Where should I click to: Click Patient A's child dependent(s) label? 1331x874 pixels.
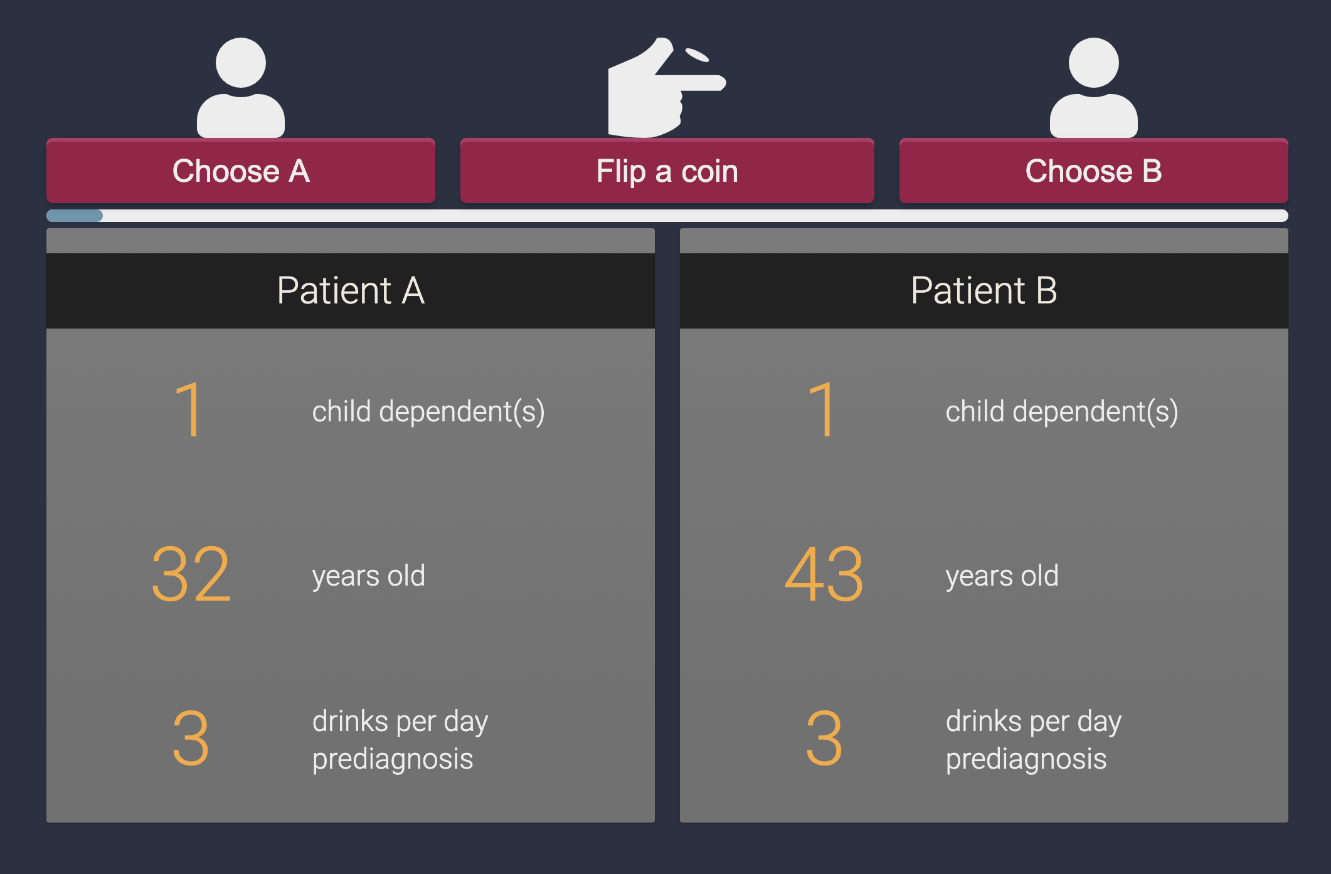point(428,412)
